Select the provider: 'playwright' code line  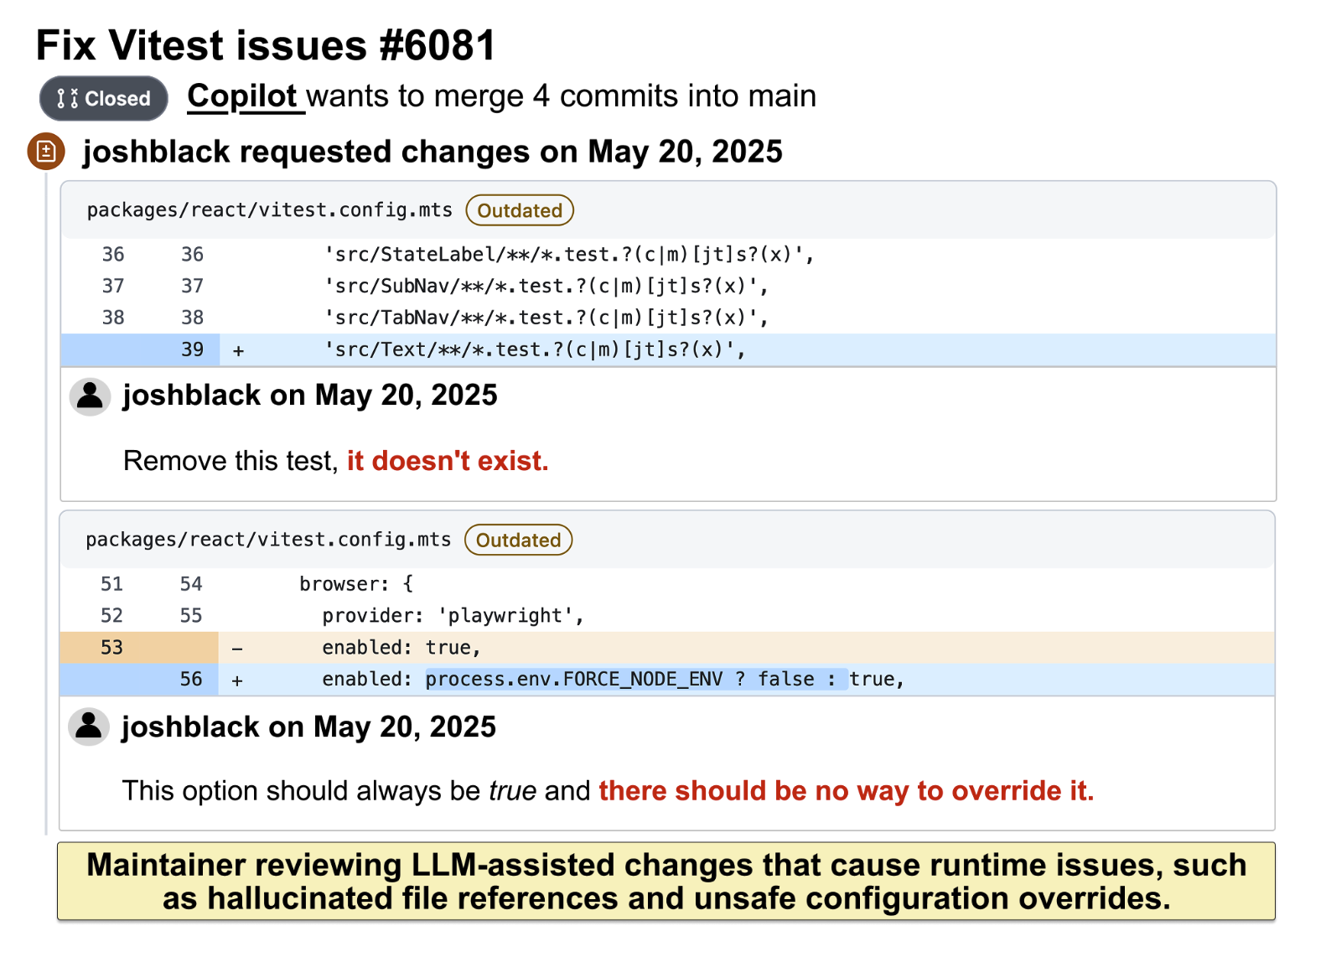click(x=667, y=616)
